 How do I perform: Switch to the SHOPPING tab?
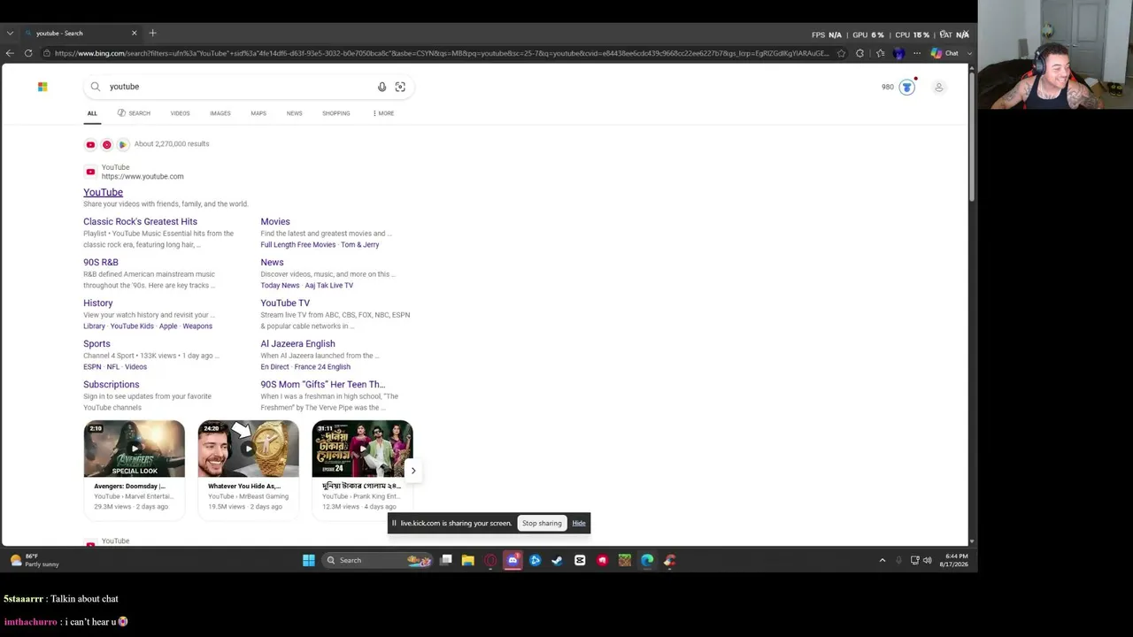[336, 113]
